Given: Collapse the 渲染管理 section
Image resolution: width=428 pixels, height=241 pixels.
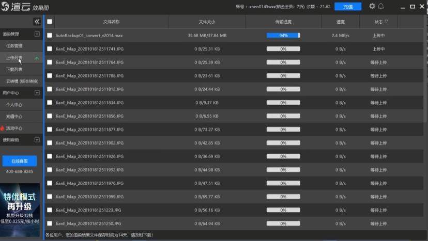Looking at the screenshot, I should pos(37,34).
